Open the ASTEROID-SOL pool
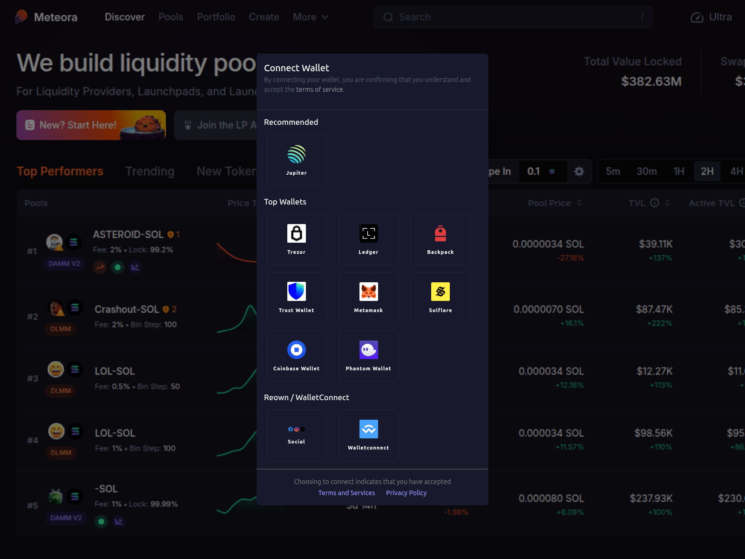Screen dimensions: 745x559 pyautogui.click(x=128, y=234)
